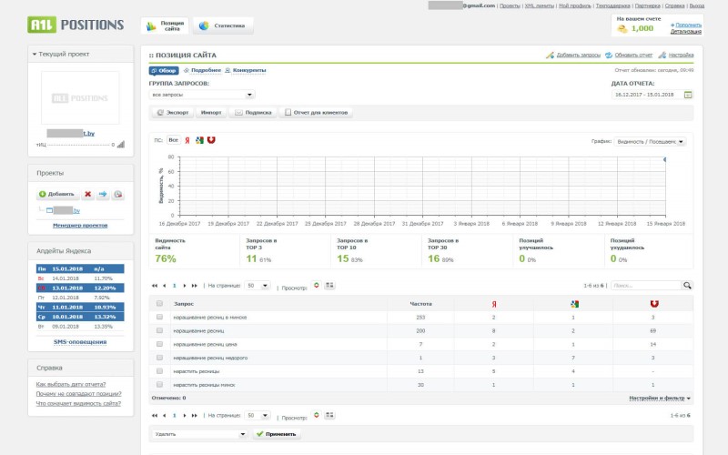Click Пополнить account link

[x=688, y=25]
